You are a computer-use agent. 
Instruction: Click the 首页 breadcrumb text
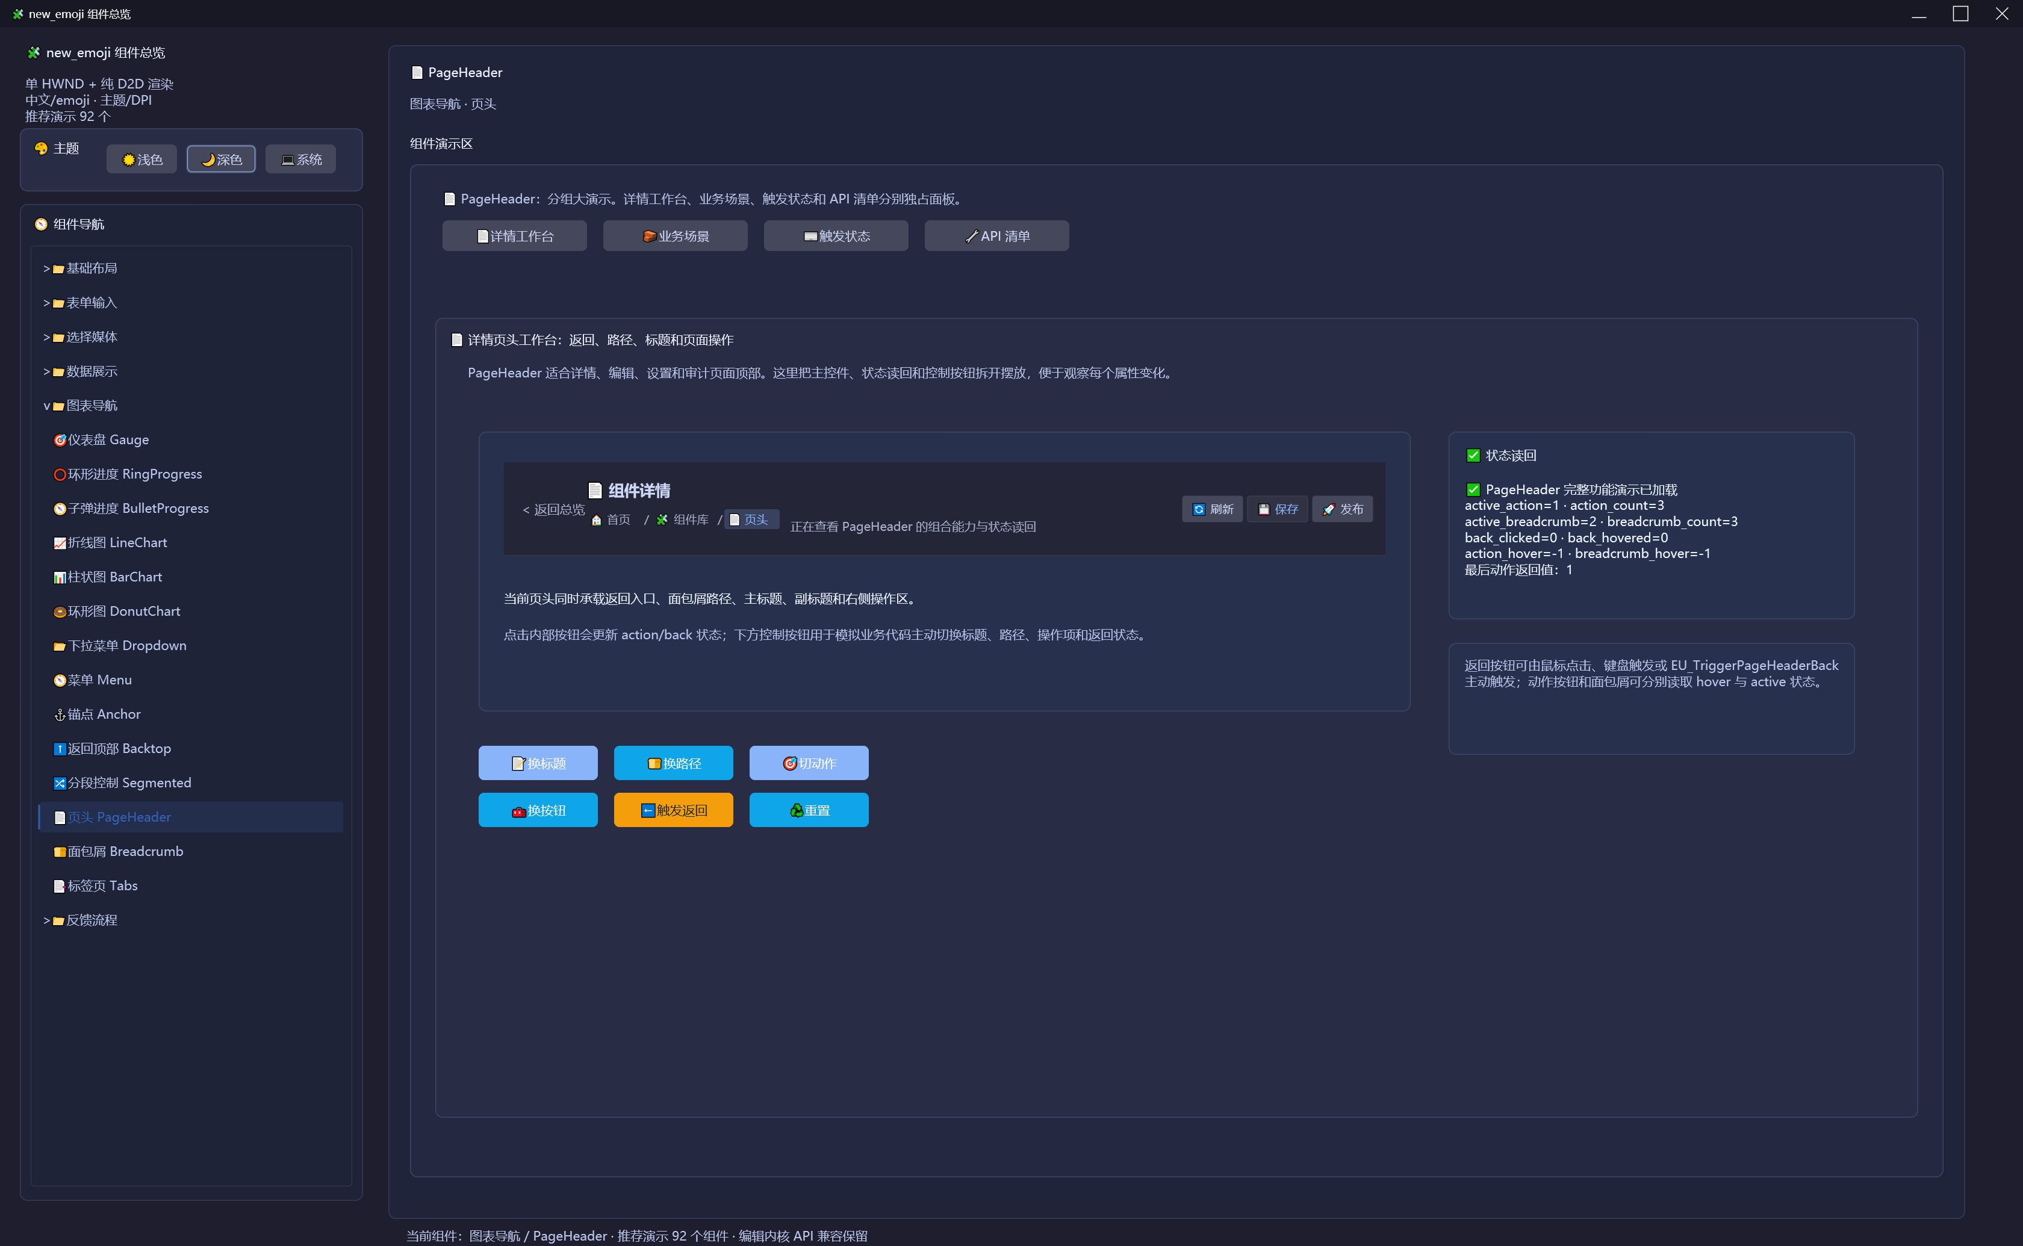click(x=619, y=520)
